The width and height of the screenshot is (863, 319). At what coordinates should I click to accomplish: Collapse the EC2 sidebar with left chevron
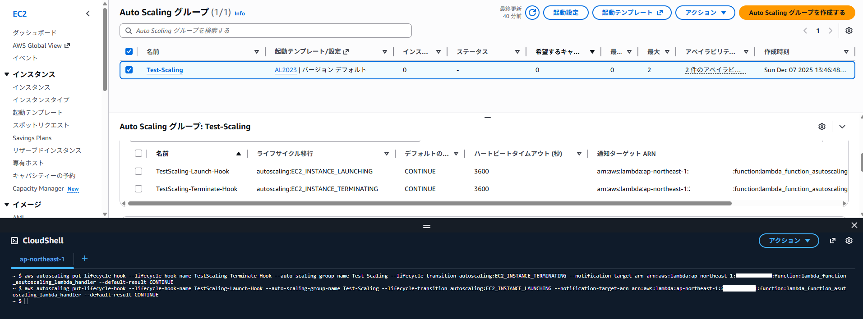[x=88, y=14]
